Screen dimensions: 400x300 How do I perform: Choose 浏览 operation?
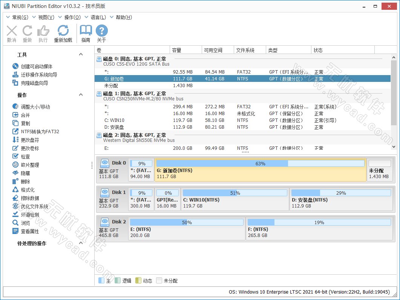pos(21,223)
